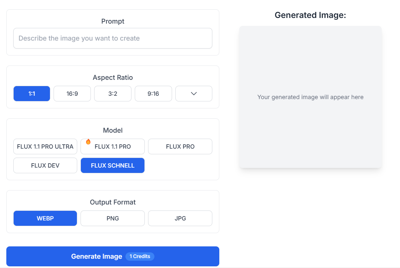Click the 1 Credits badge
The width and height of the screenshot is (400, 268).
point(140,256)
